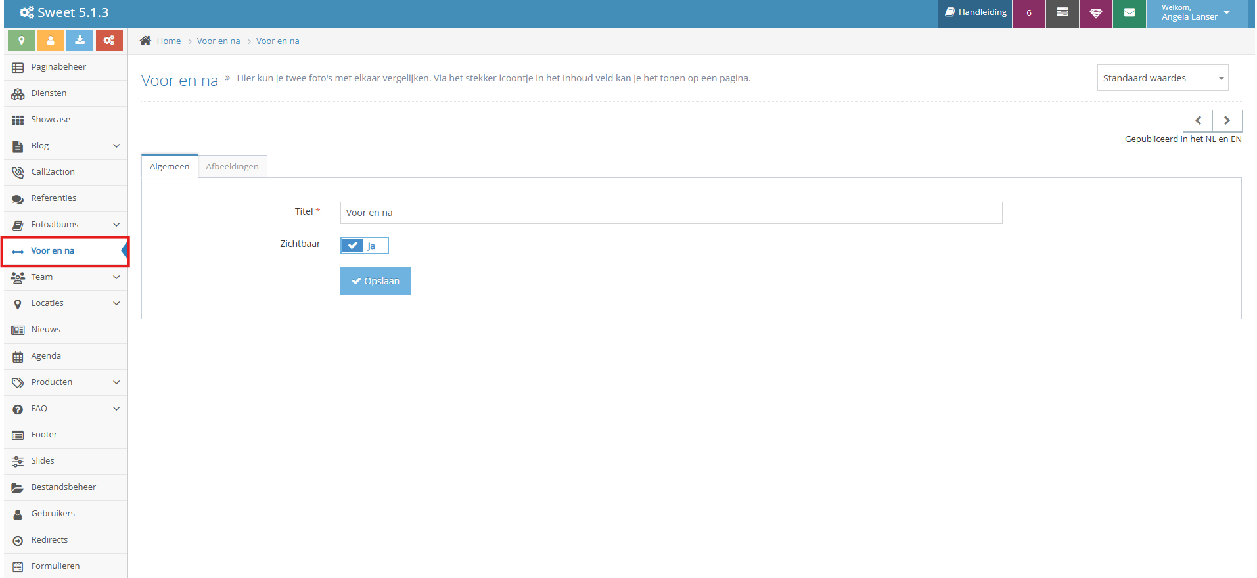Toggle the Zichtbaar switch off
The image size is (1257, 578).
tap(365, 246)
